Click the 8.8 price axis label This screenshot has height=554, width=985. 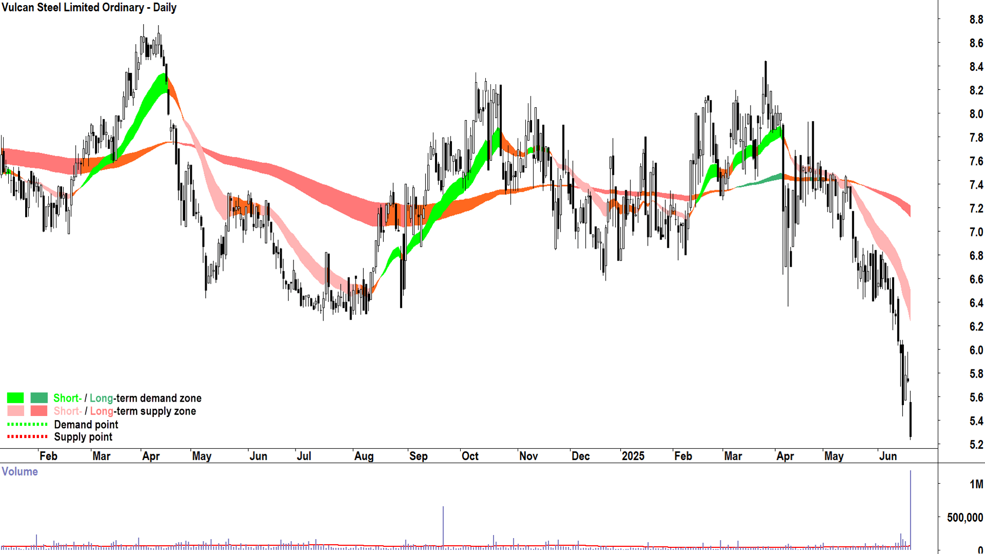[976, 19]
